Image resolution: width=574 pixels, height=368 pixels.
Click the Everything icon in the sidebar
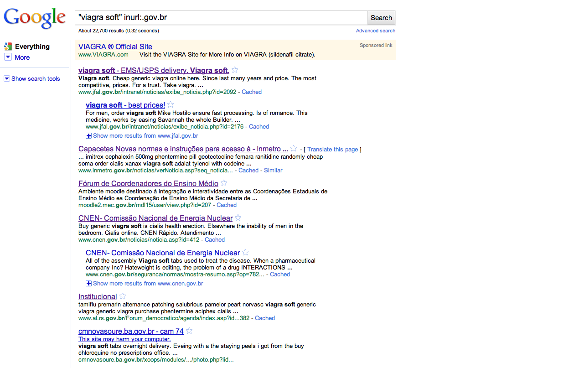click(x=8, y=46)
